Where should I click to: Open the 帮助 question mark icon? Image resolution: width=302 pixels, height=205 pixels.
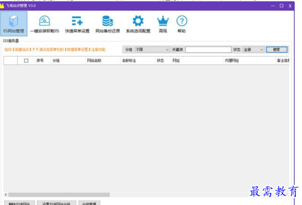[x=182, y=24]
